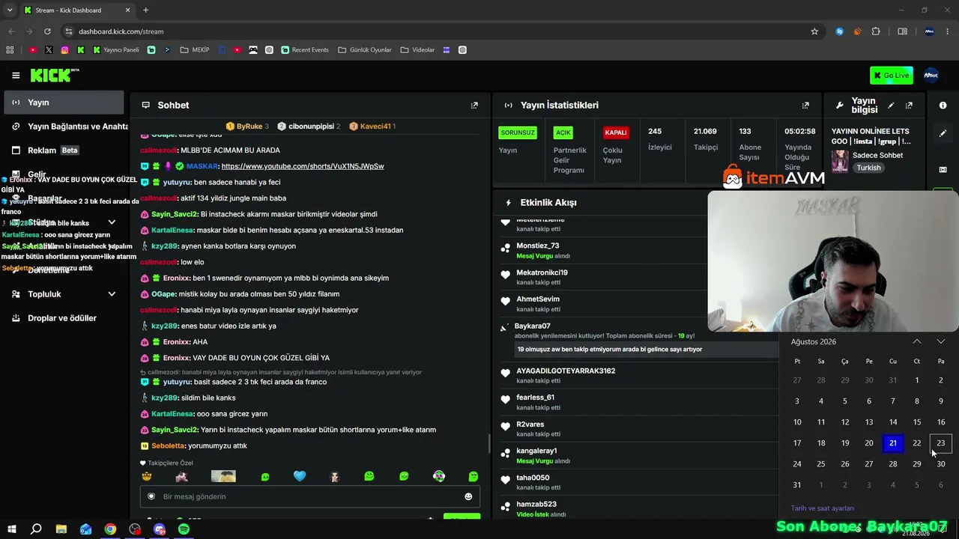Open Spotify from the taskbar
Image resolution: width=959 pixels, height=539 pixels.
click(x=184, y=529)
